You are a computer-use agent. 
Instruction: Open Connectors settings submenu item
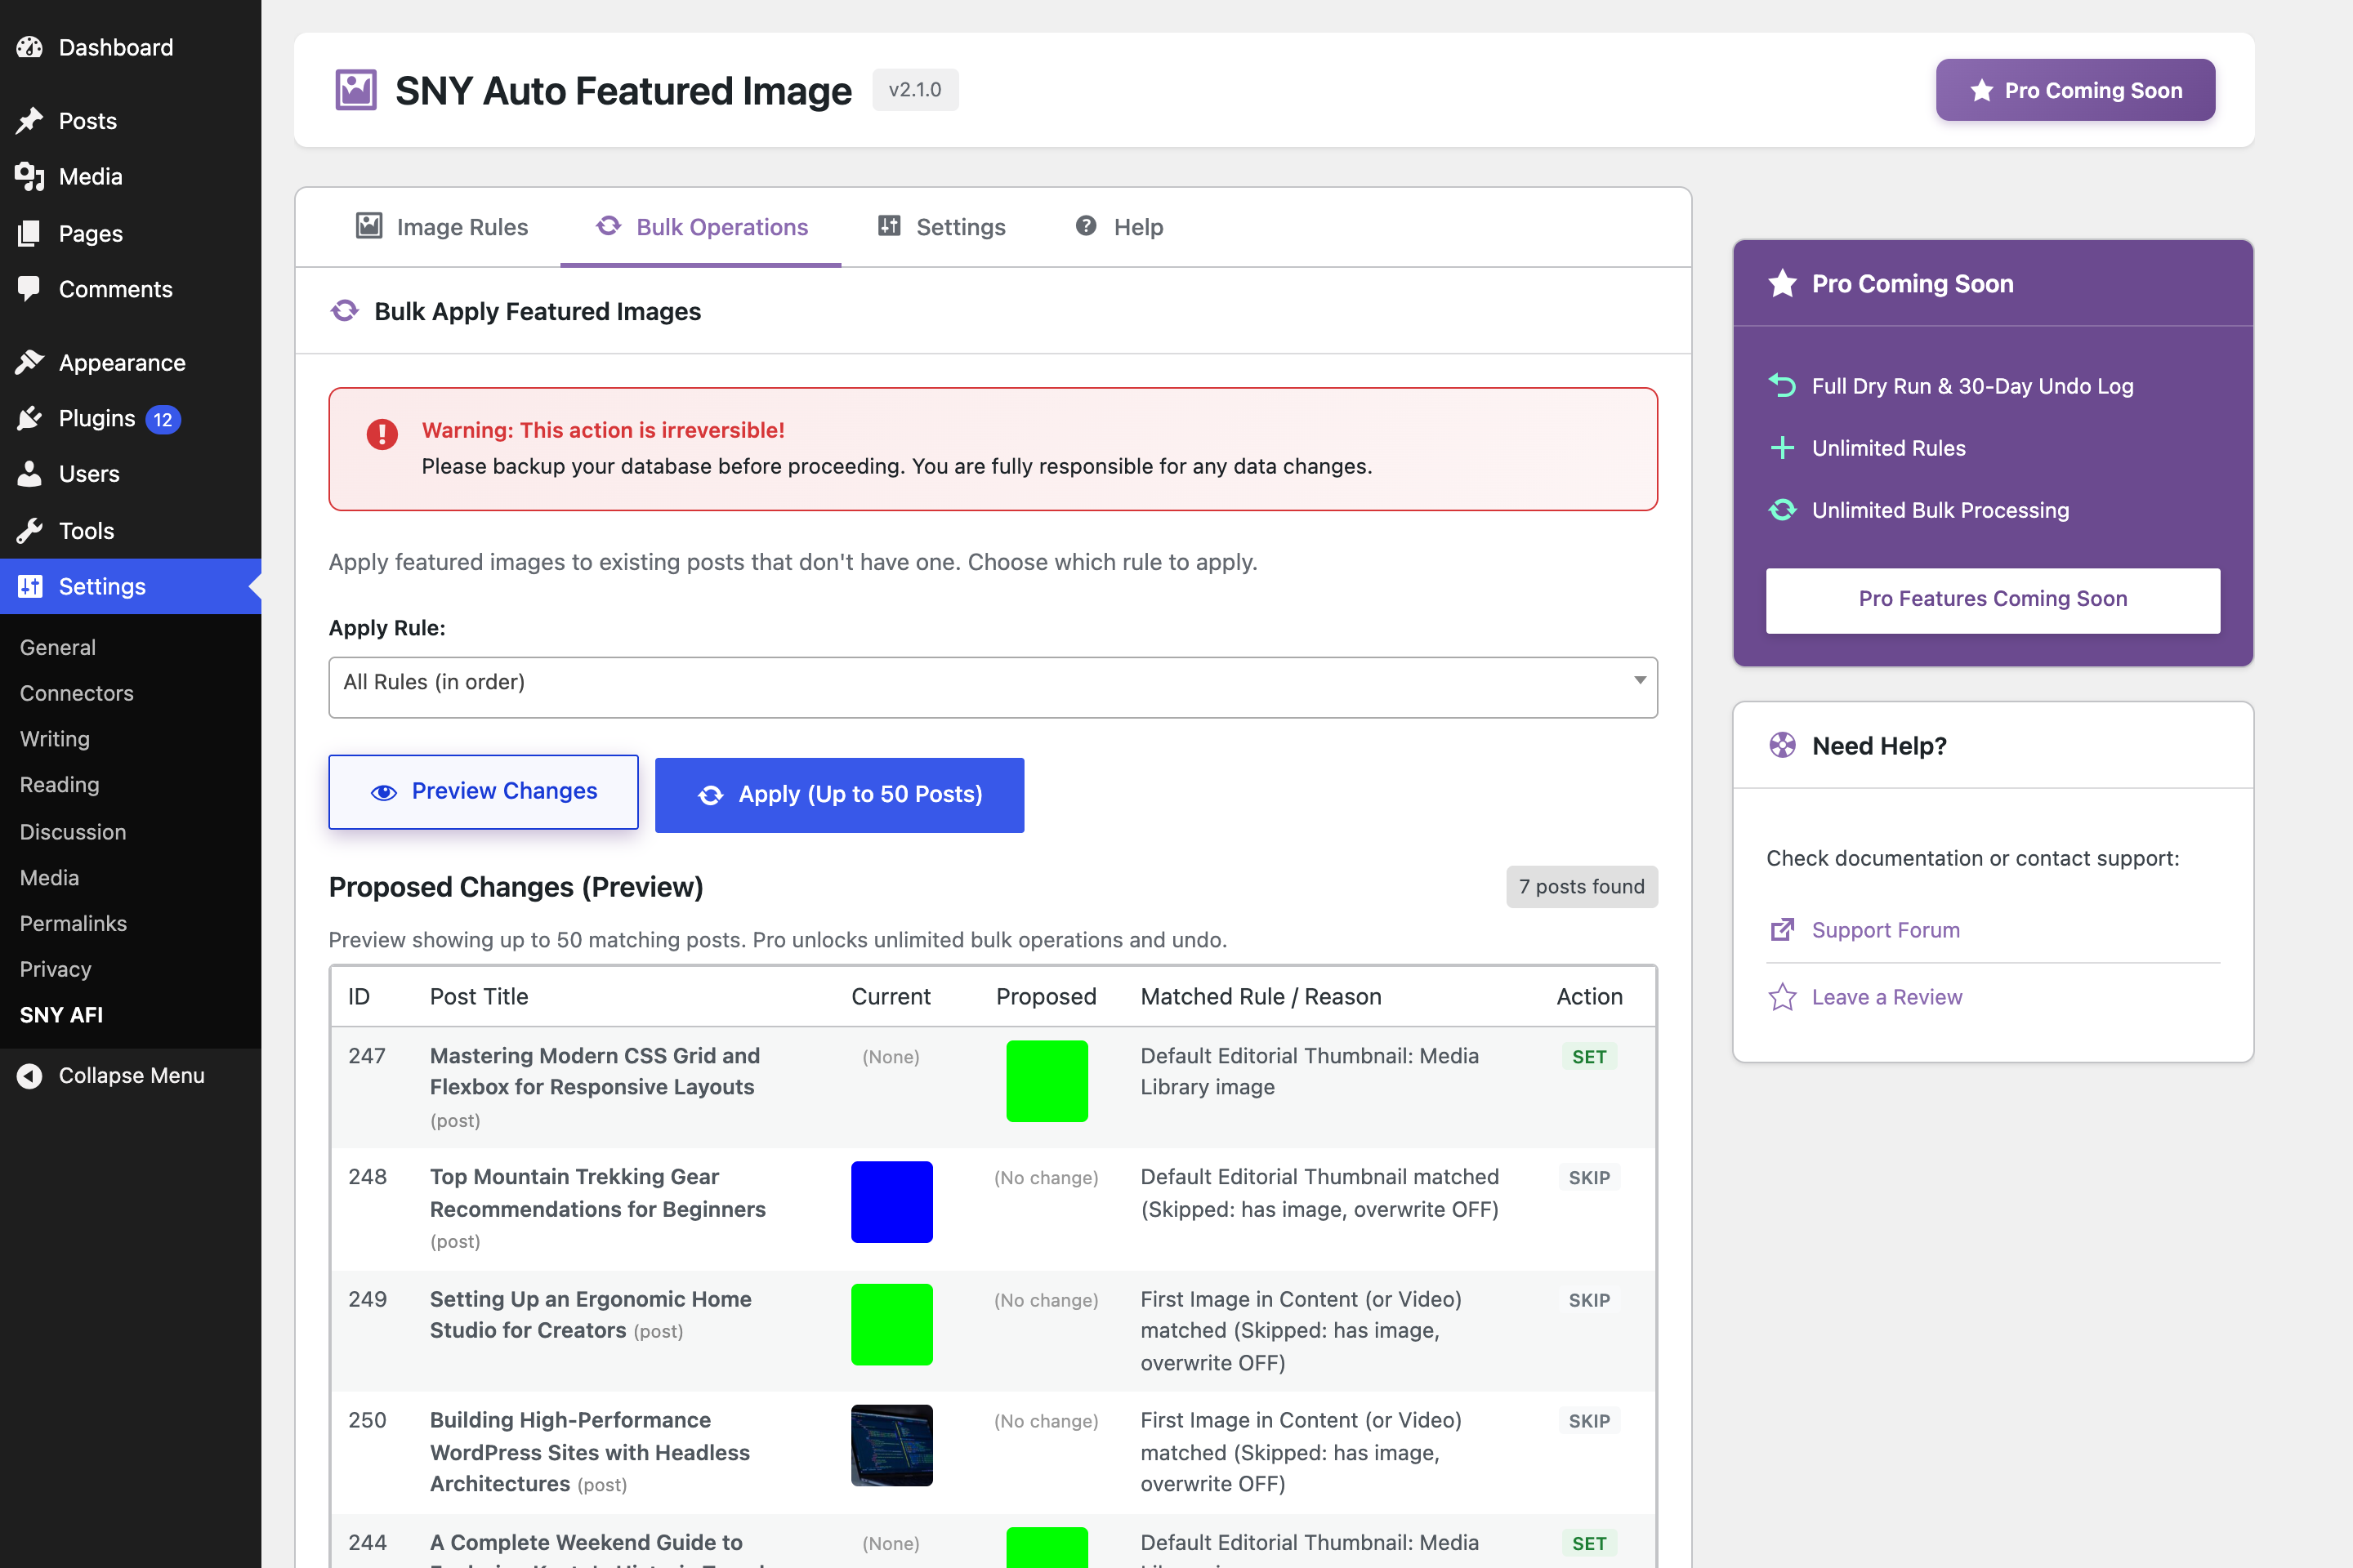coord(77,693)
